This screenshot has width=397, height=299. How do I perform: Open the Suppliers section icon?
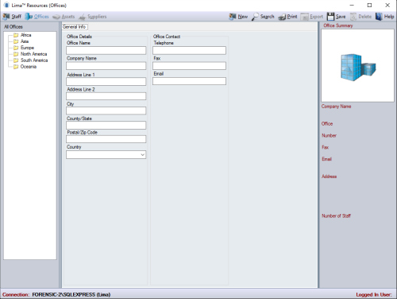[x=83, y=17]
